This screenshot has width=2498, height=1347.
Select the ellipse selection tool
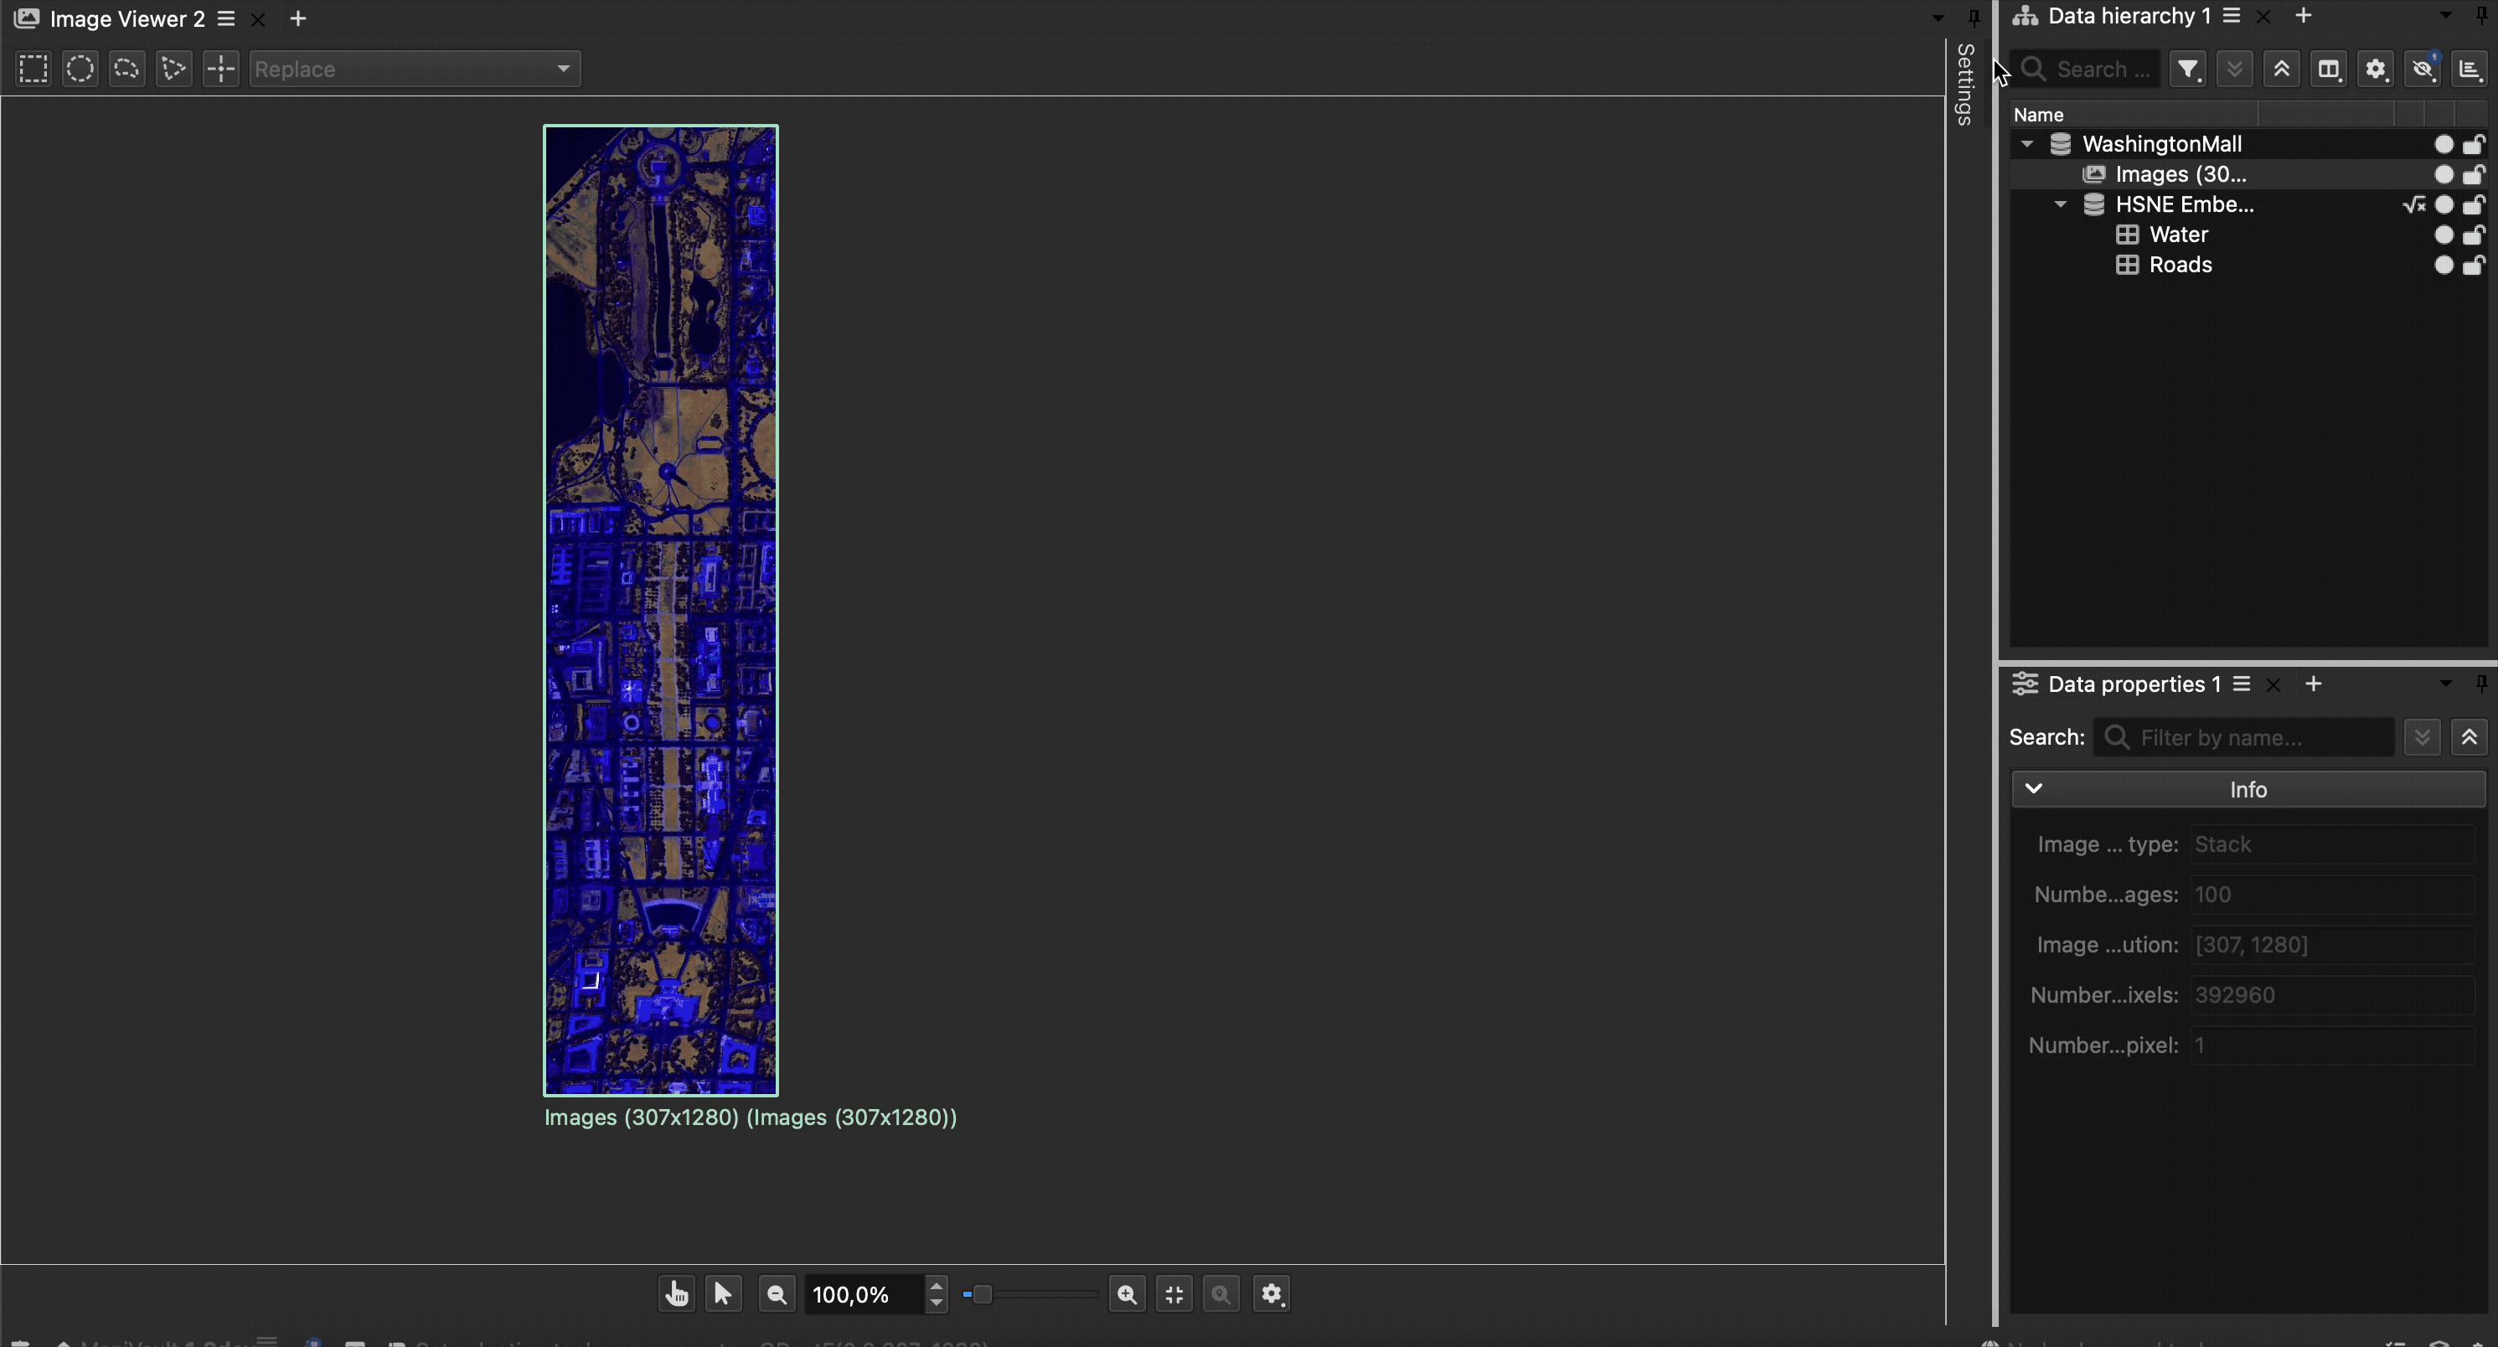80,68
